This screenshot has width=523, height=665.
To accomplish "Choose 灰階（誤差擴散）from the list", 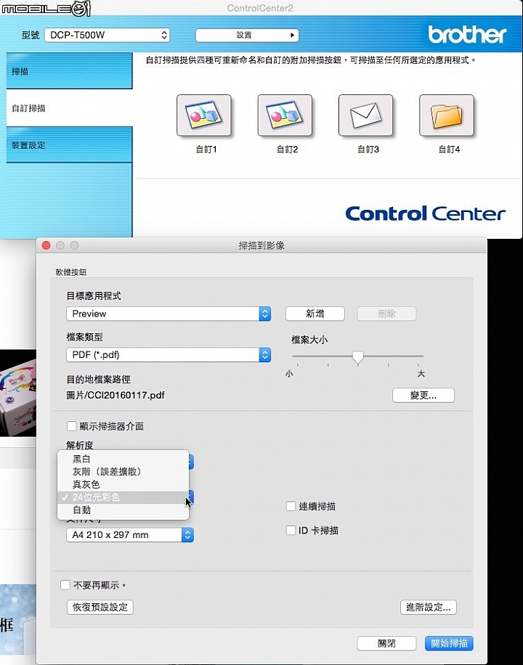I will tap(123, 472).
